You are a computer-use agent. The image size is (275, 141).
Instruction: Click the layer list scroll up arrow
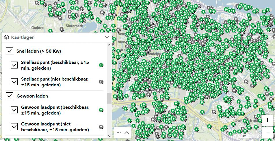coord(109,45)
